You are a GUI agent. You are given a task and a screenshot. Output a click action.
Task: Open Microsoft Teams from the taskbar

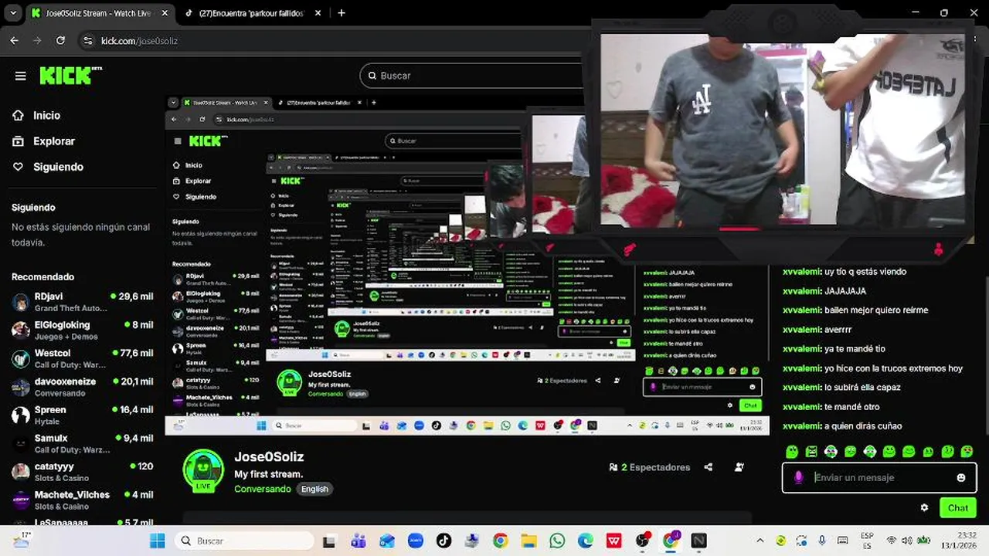pos(359,541)
